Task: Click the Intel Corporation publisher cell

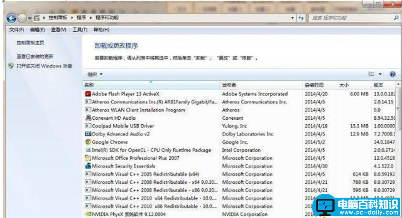Action: tap(241, 150)
